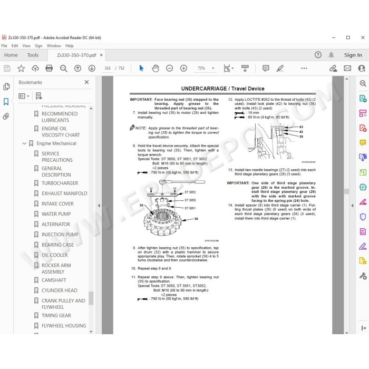Open Fill & Sign tool in right pane
This screenshot has height=369, width=369.
point(363,246)
